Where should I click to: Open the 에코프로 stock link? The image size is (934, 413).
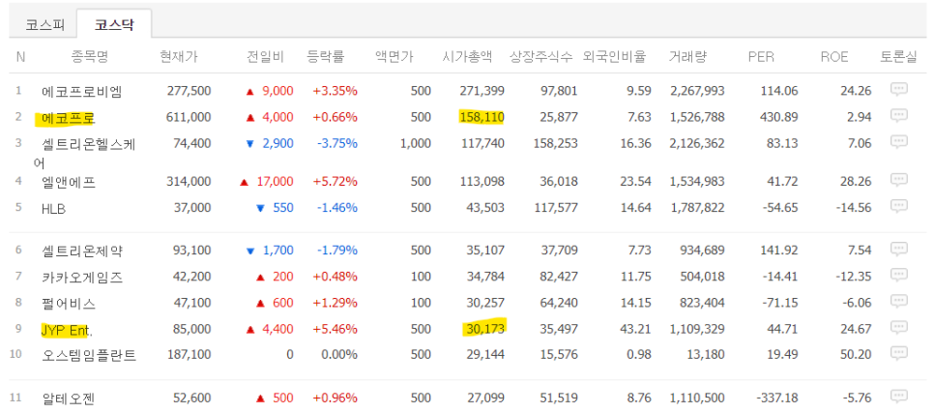click(69, 118)
